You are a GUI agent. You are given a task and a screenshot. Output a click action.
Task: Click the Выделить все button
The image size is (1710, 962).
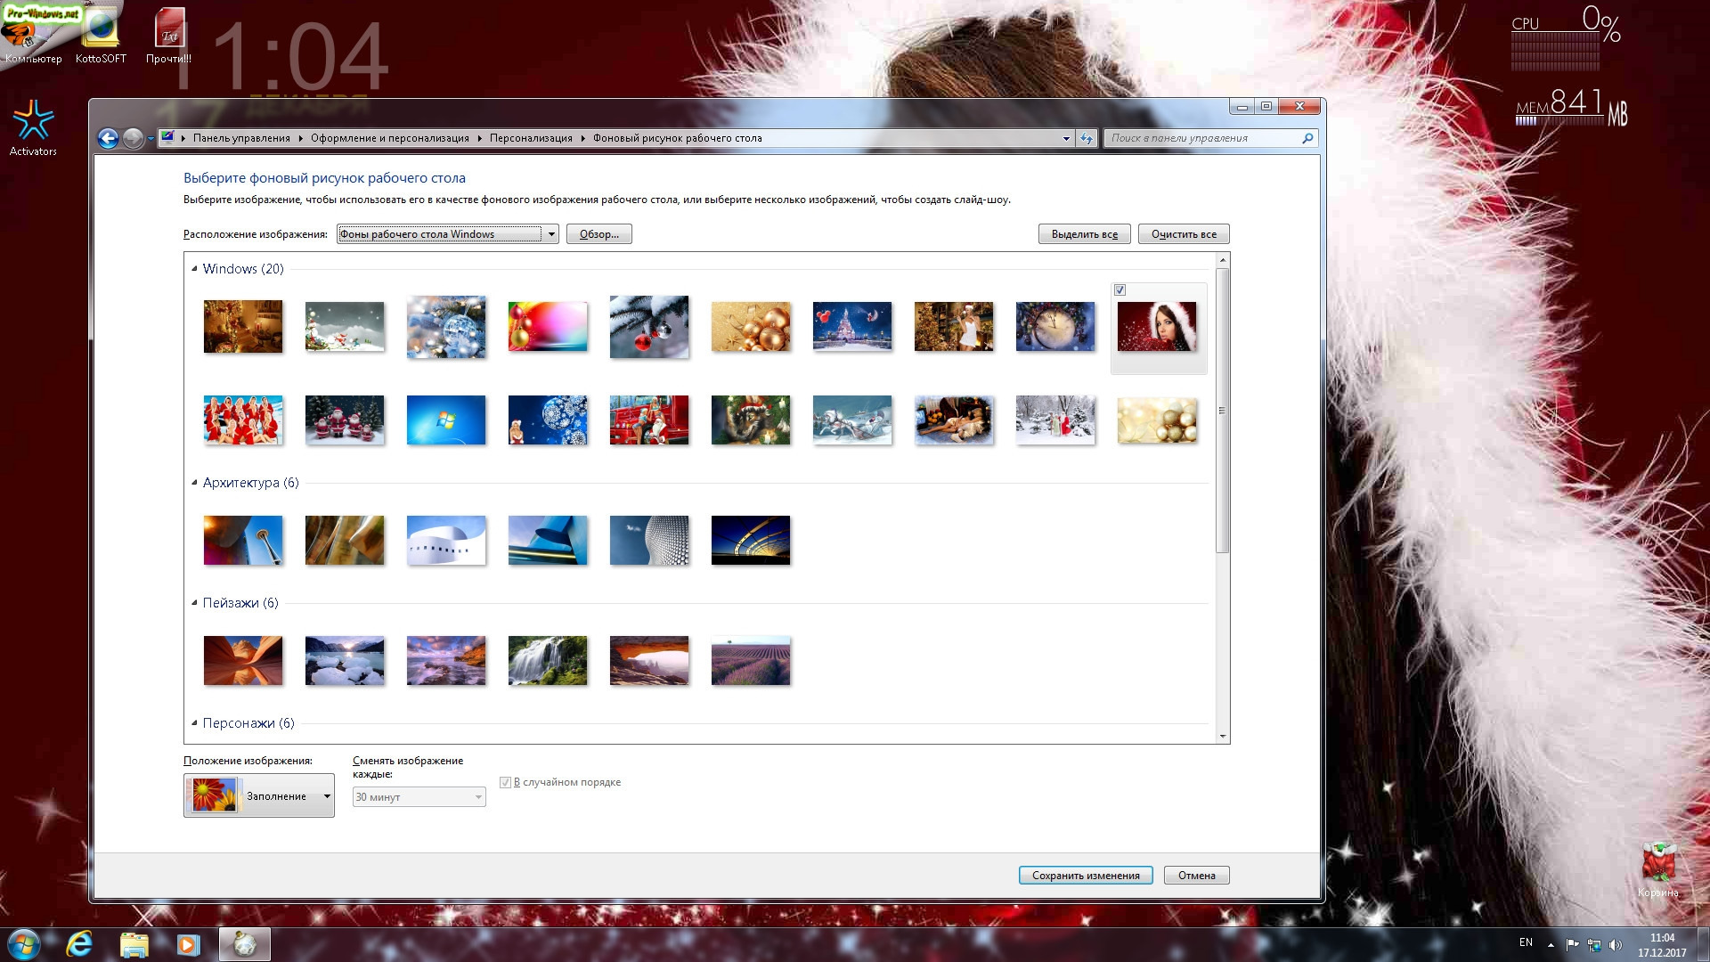(1084, 234)
